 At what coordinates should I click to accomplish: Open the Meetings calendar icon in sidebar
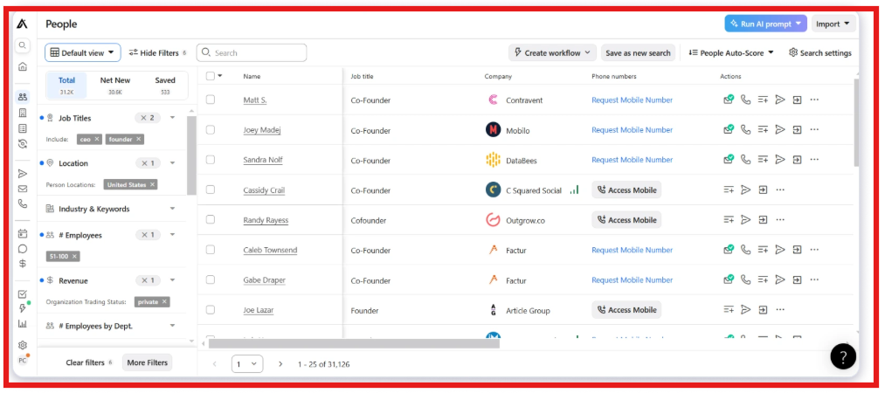[23, 233]
